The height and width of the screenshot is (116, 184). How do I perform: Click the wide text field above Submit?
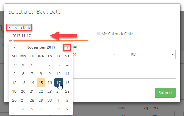124,74
